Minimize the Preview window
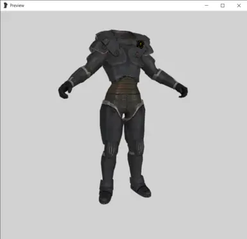Screen dimensions: 247x239 207,6
